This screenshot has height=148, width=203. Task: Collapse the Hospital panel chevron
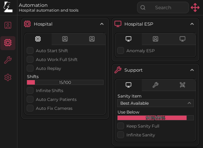click(x=102, y=24)
